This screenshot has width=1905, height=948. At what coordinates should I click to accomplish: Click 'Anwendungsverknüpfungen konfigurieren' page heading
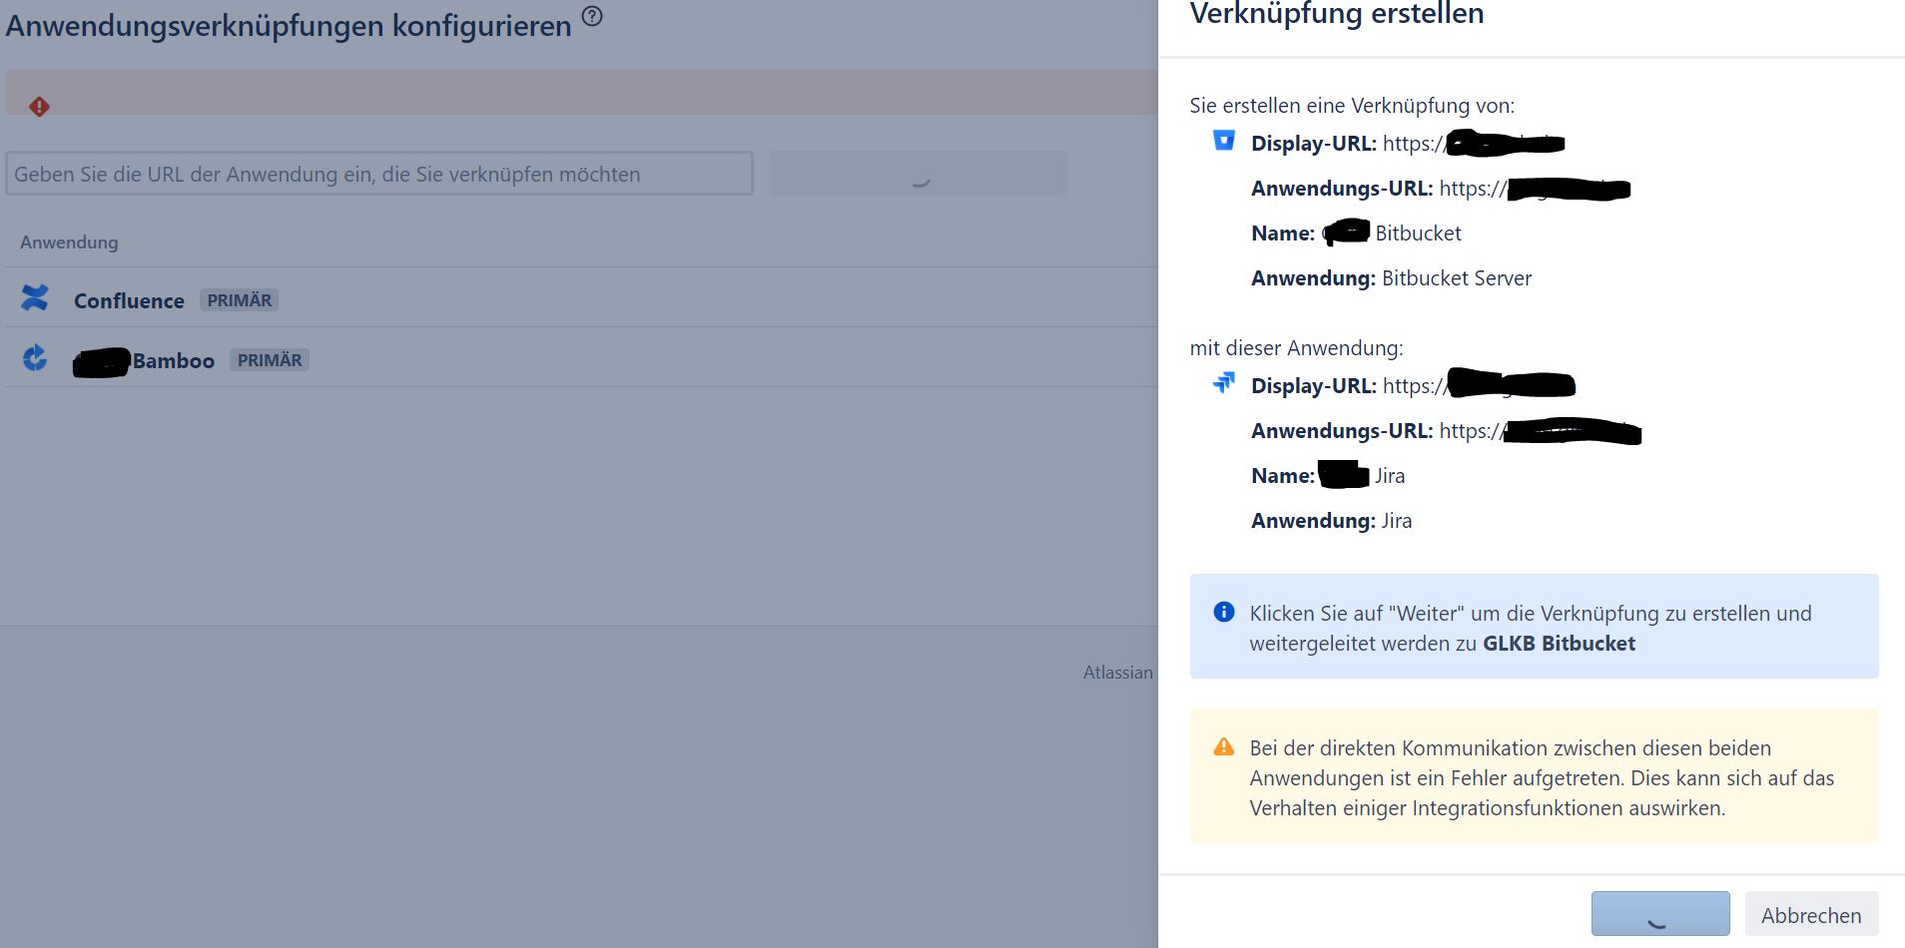click(x=289, y=26)
